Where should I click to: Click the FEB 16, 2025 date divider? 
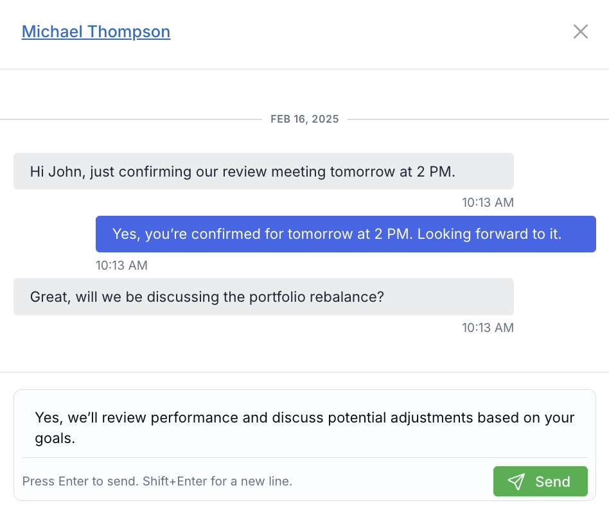tap(304, 119)
